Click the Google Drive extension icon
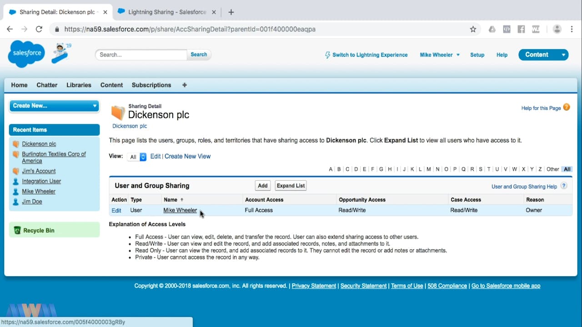The width and height of the screenshot is (582, 327). (492, 29)
